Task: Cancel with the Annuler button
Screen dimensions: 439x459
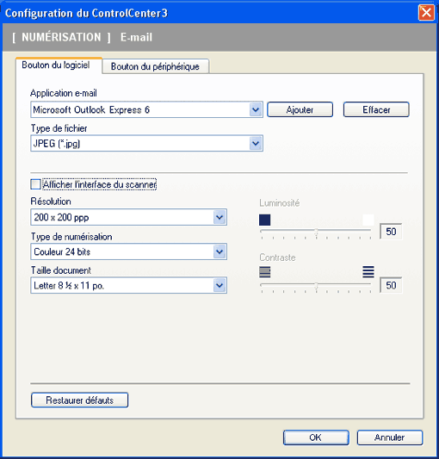Action: [x=390, y=437]
